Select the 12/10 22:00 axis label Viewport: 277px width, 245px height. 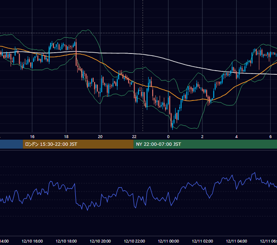coord(134,241)
